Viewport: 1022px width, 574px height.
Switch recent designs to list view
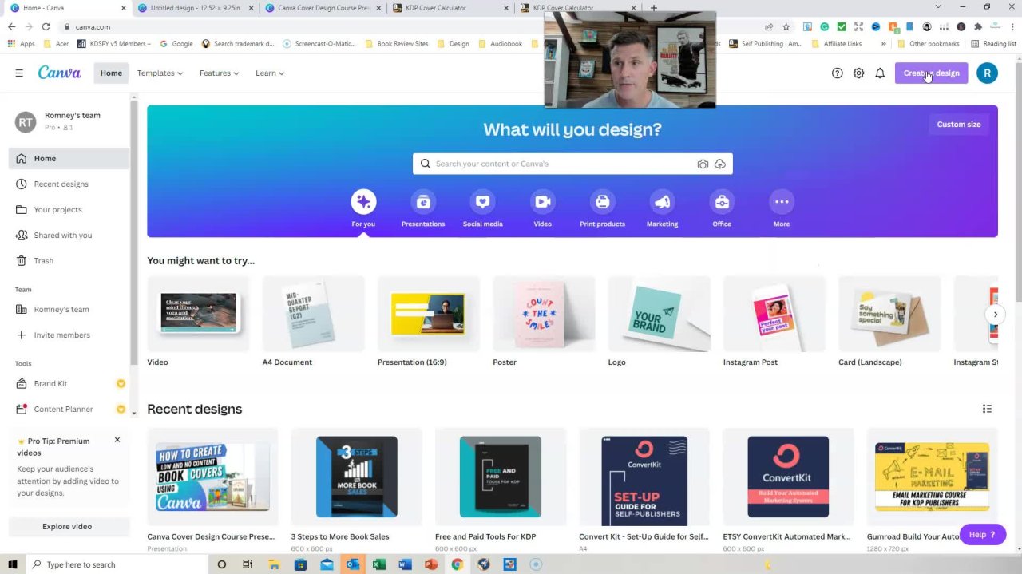[987, 409]
